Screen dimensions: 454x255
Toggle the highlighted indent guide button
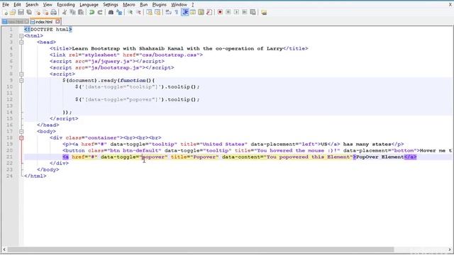tap(184, 13)
